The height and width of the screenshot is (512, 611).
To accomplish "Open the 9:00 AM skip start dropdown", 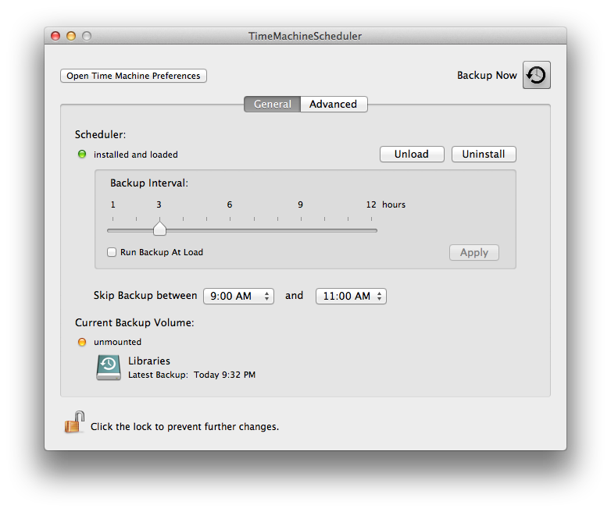I will click(x=238, y=296).
